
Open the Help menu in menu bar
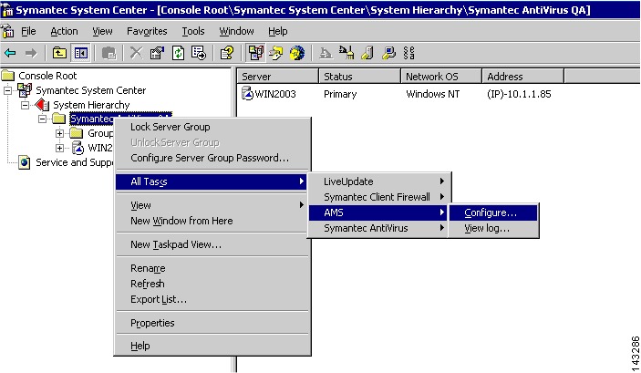tap(277, 31)
